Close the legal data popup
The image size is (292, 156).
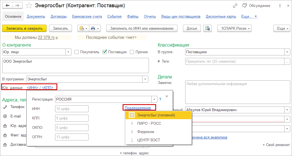click(167, 96)
